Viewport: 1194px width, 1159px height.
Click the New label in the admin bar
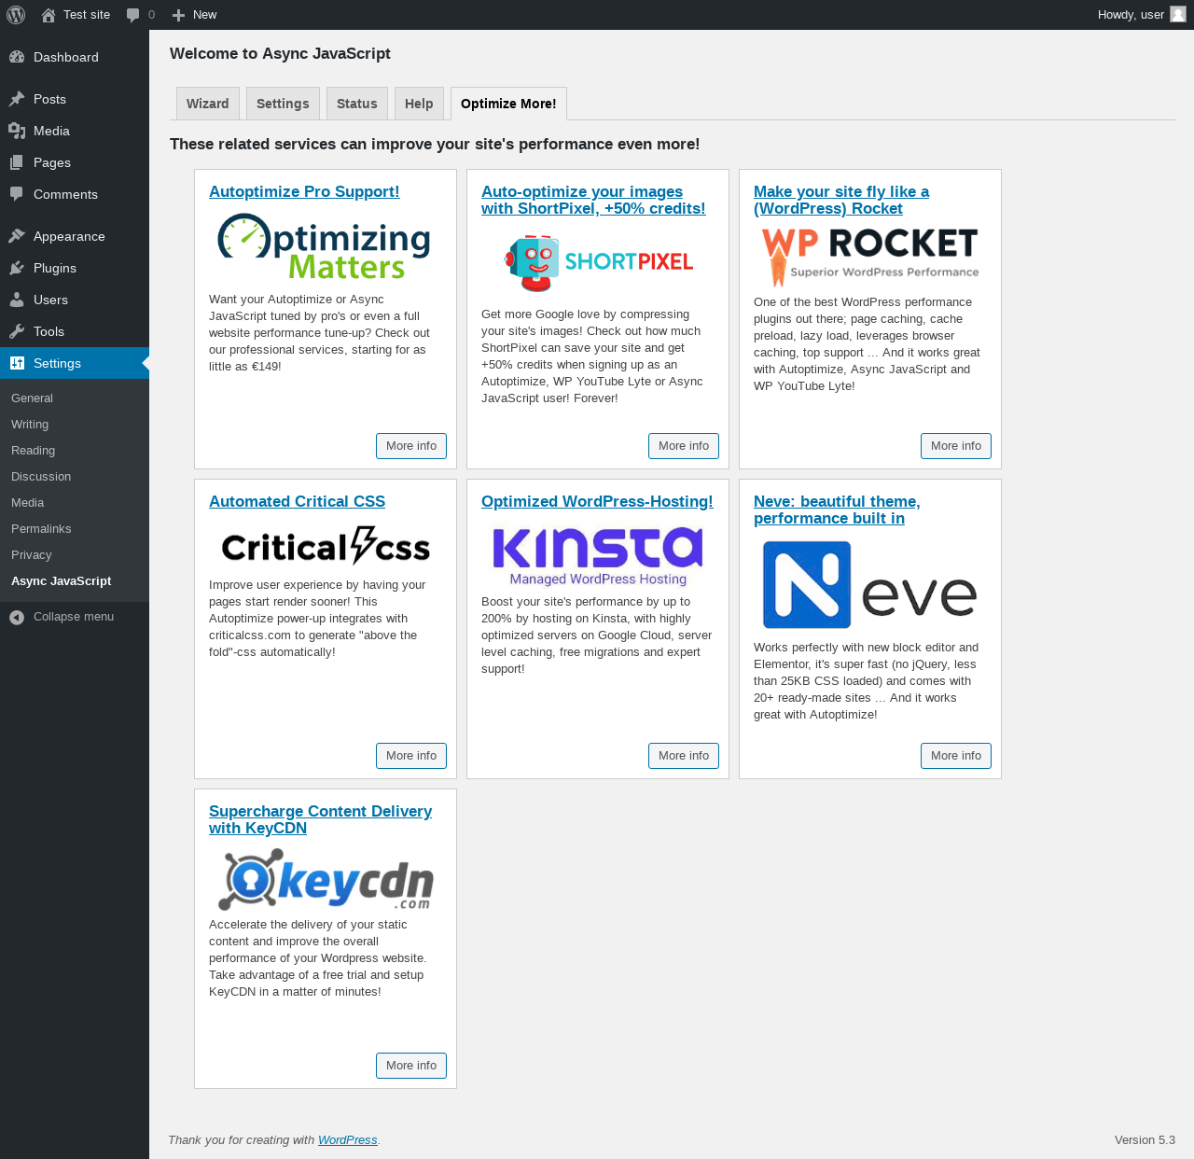coord(204,15)
